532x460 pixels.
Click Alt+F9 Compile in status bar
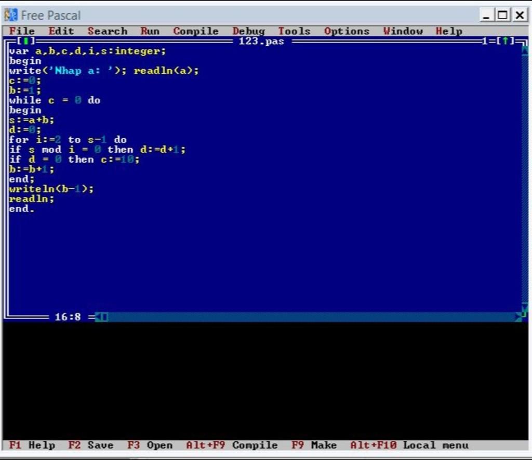tap(232, 445)
